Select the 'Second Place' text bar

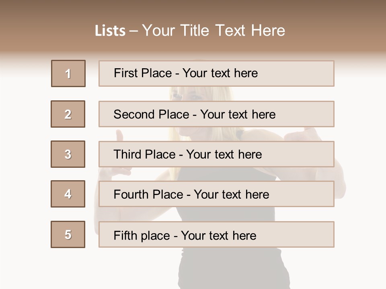click(x=216, y=114)
